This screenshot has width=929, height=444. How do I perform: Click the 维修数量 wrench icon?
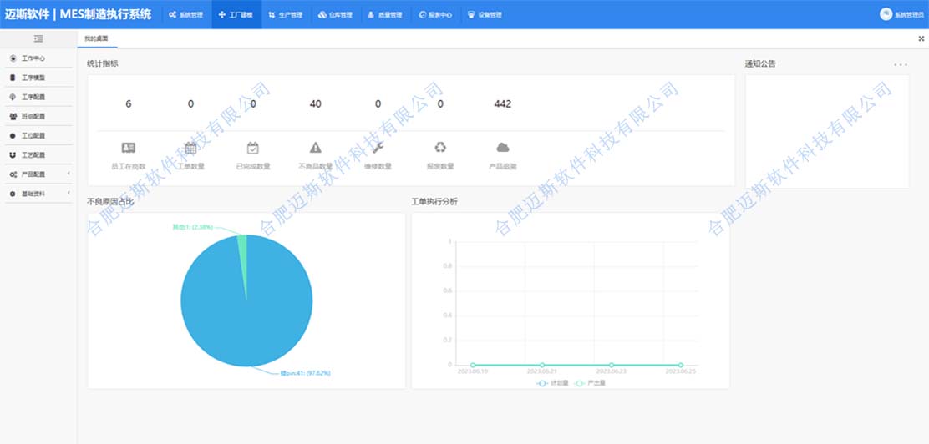coord(378,148)
